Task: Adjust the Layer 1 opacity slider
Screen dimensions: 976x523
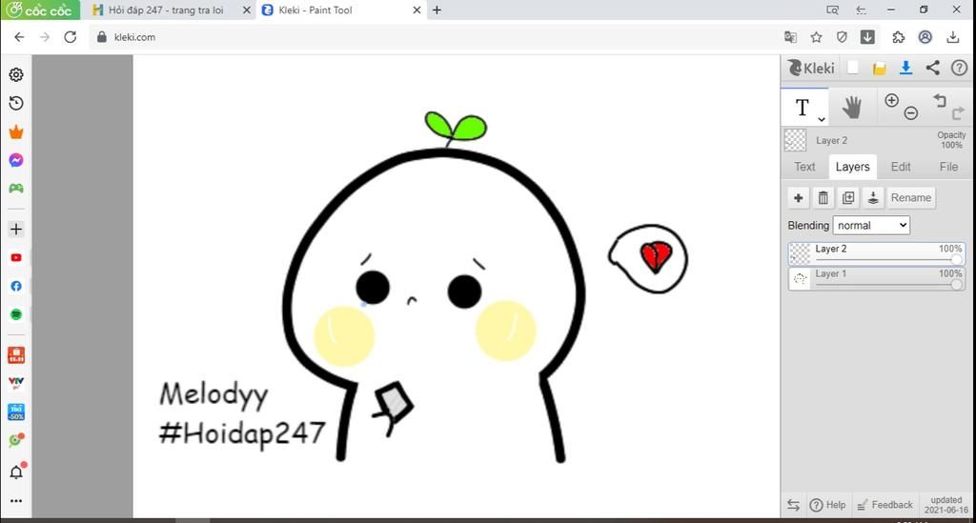Action: pos(888,285)
